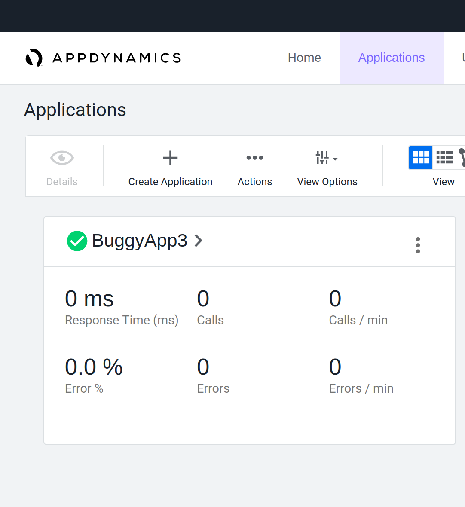Click the Calls label
465x507 pixels.
pyautogui.click(x=211, y=320)
